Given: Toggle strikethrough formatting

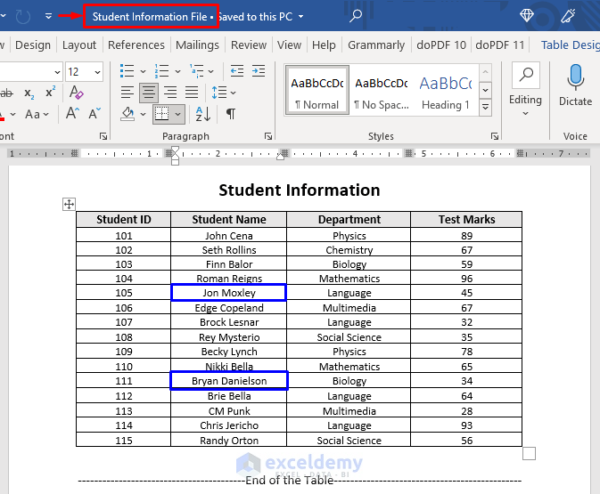Looking at the screenshot, I should [x=6, y=93].
